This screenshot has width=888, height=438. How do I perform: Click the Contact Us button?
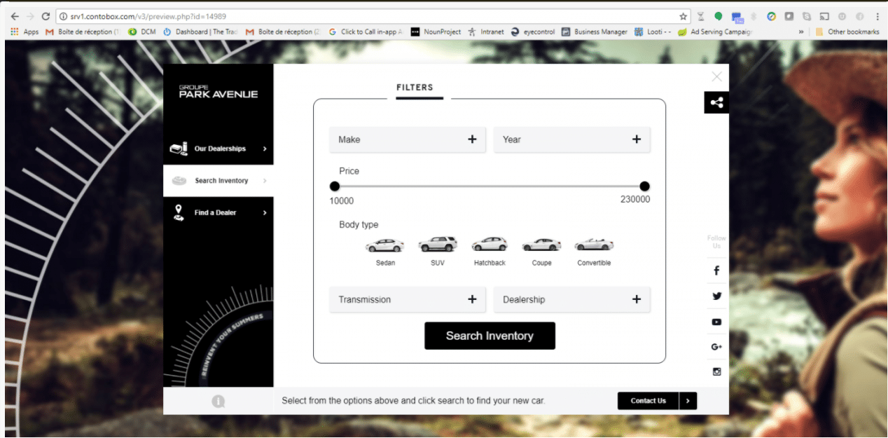tap(648, 401)
